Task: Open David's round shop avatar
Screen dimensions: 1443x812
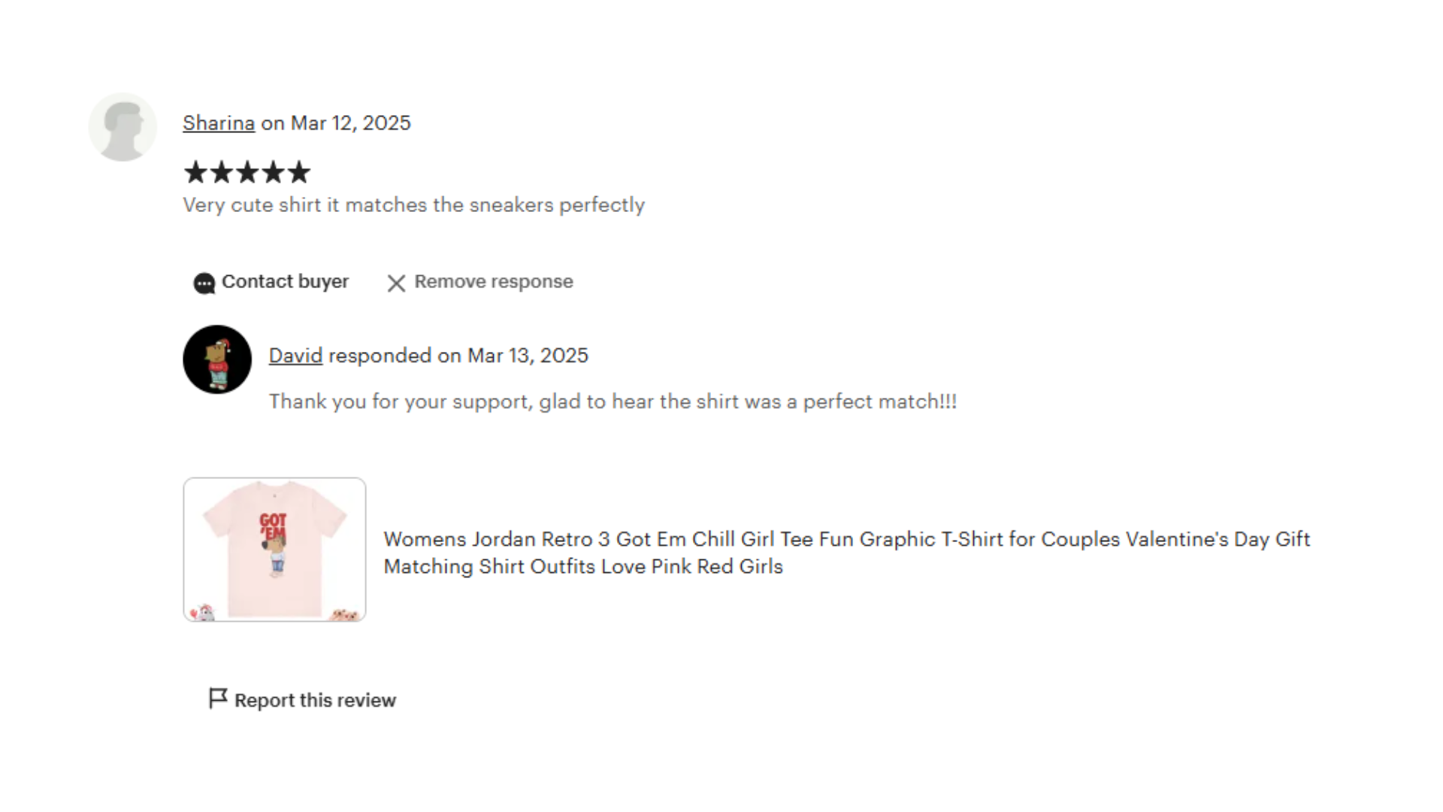Action: tap(217, 359)
